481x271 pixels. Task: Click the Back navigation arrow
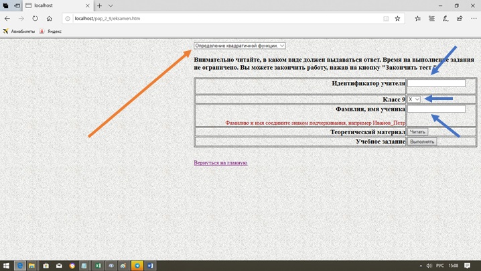(7, 19)
